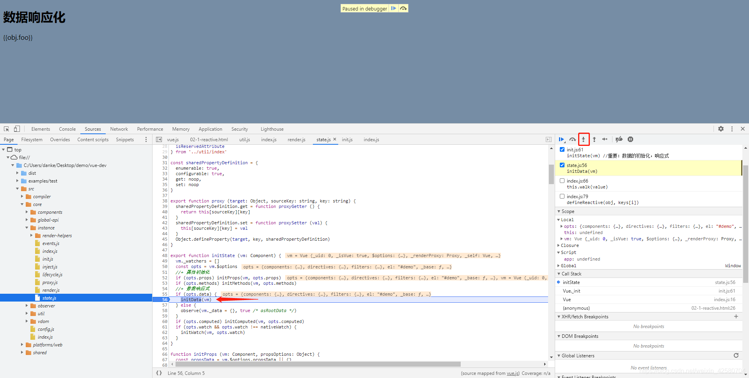Image resolution: width=749 pixels, height=378 pixels.
Task: Open DevTools settings gear
Action: (721, 129)
